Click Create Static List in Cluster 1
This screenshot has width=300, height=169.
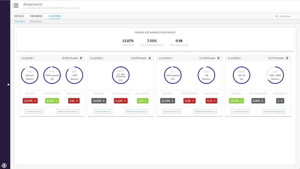(34, 111)
